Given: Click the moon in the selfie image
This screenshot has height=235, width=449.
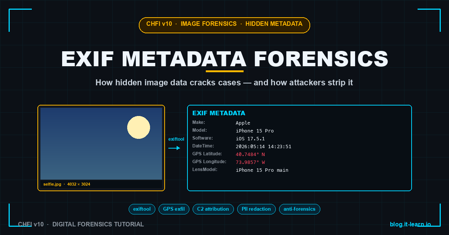Looking at the screenshot, I should tap(138, 127).
